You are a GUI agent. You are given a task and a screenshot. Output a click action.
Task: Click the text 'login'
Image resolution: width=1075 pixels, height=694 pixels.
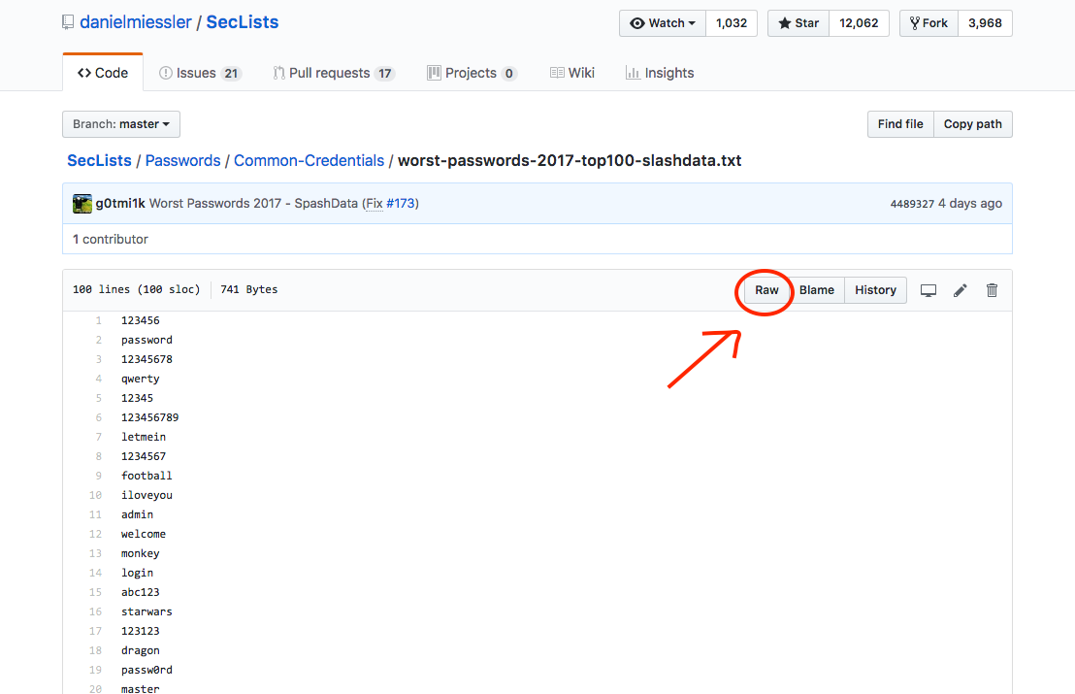click(137, 573)
